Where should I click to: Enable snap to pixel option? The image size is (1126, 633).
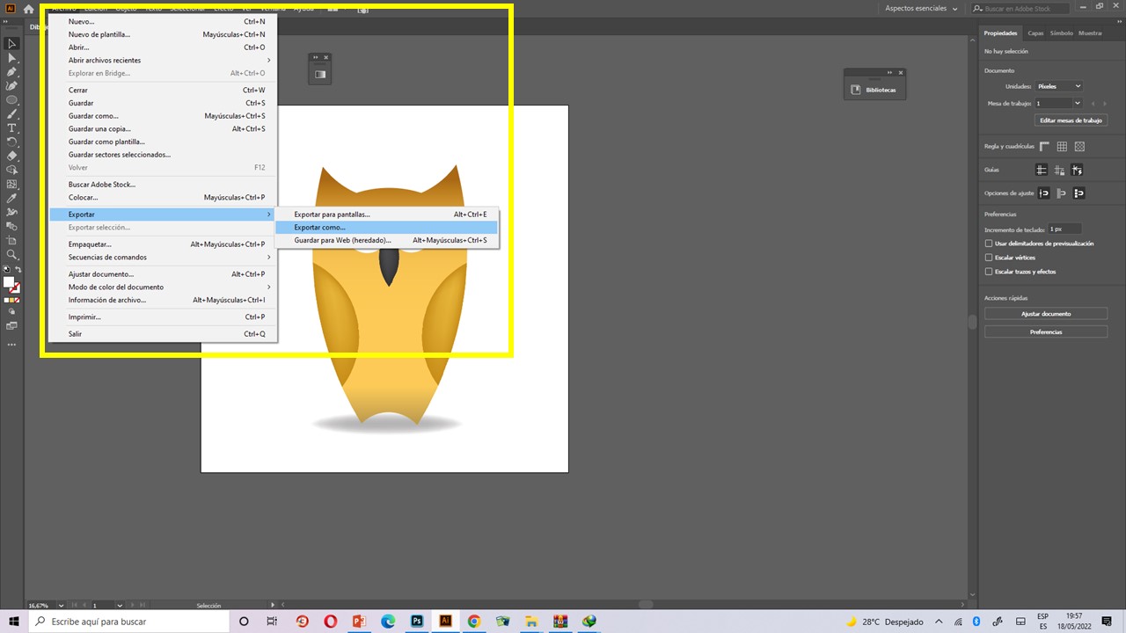coord(1078,193)
